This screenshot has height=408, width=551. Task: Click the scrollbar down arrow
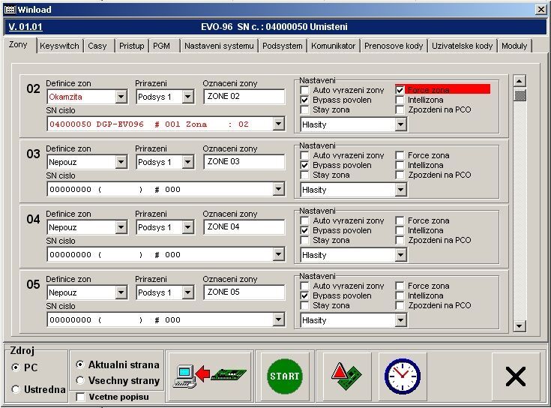pyautogui.click(x=520, y=325)
